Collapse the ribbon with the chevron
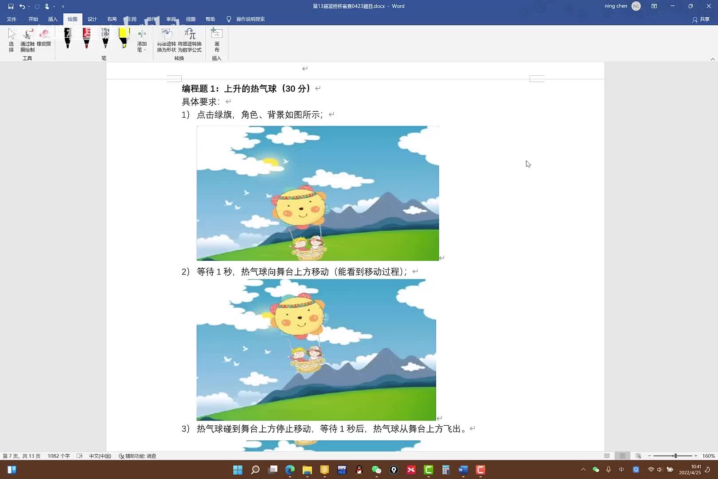Viewport: 718px width, 479px height. pos(713,59)
